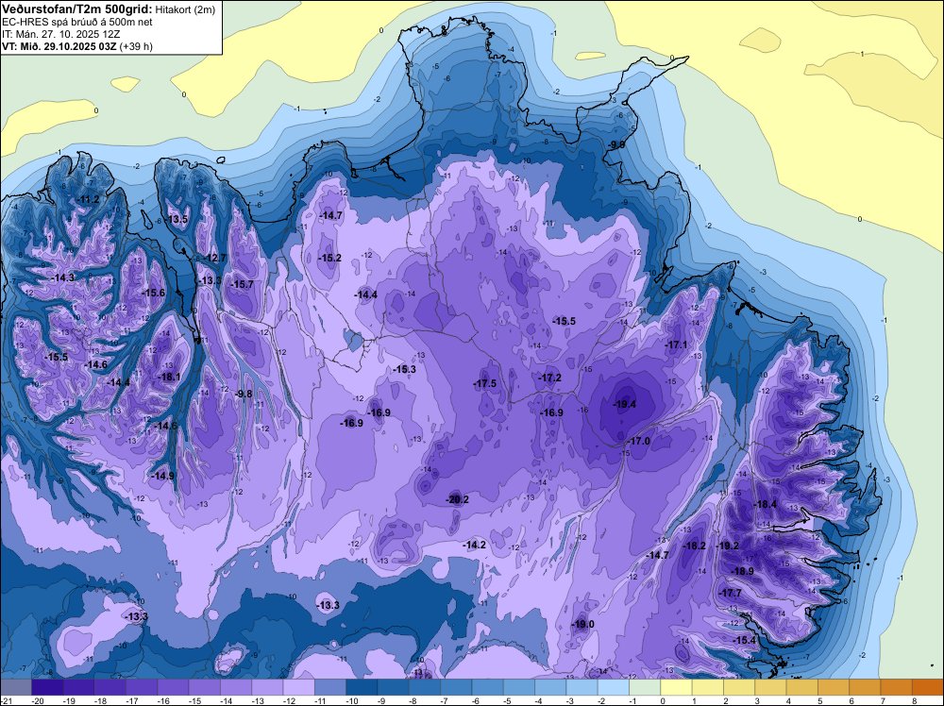944x706 pixels.
Task: Click the -18.2 temperature value
Action: coord(694,546)
